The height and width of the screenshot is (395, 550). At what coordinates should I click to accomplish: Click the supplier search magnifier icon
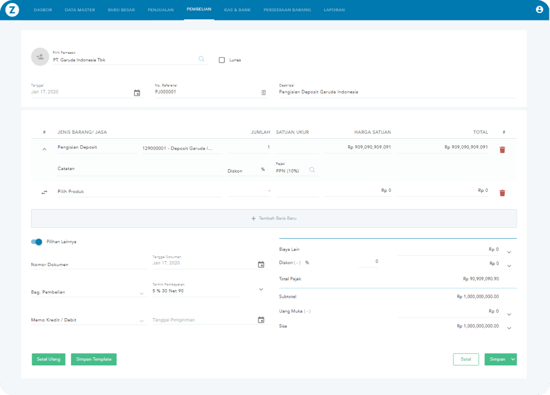pyautogui.click(x=201, y=59)
